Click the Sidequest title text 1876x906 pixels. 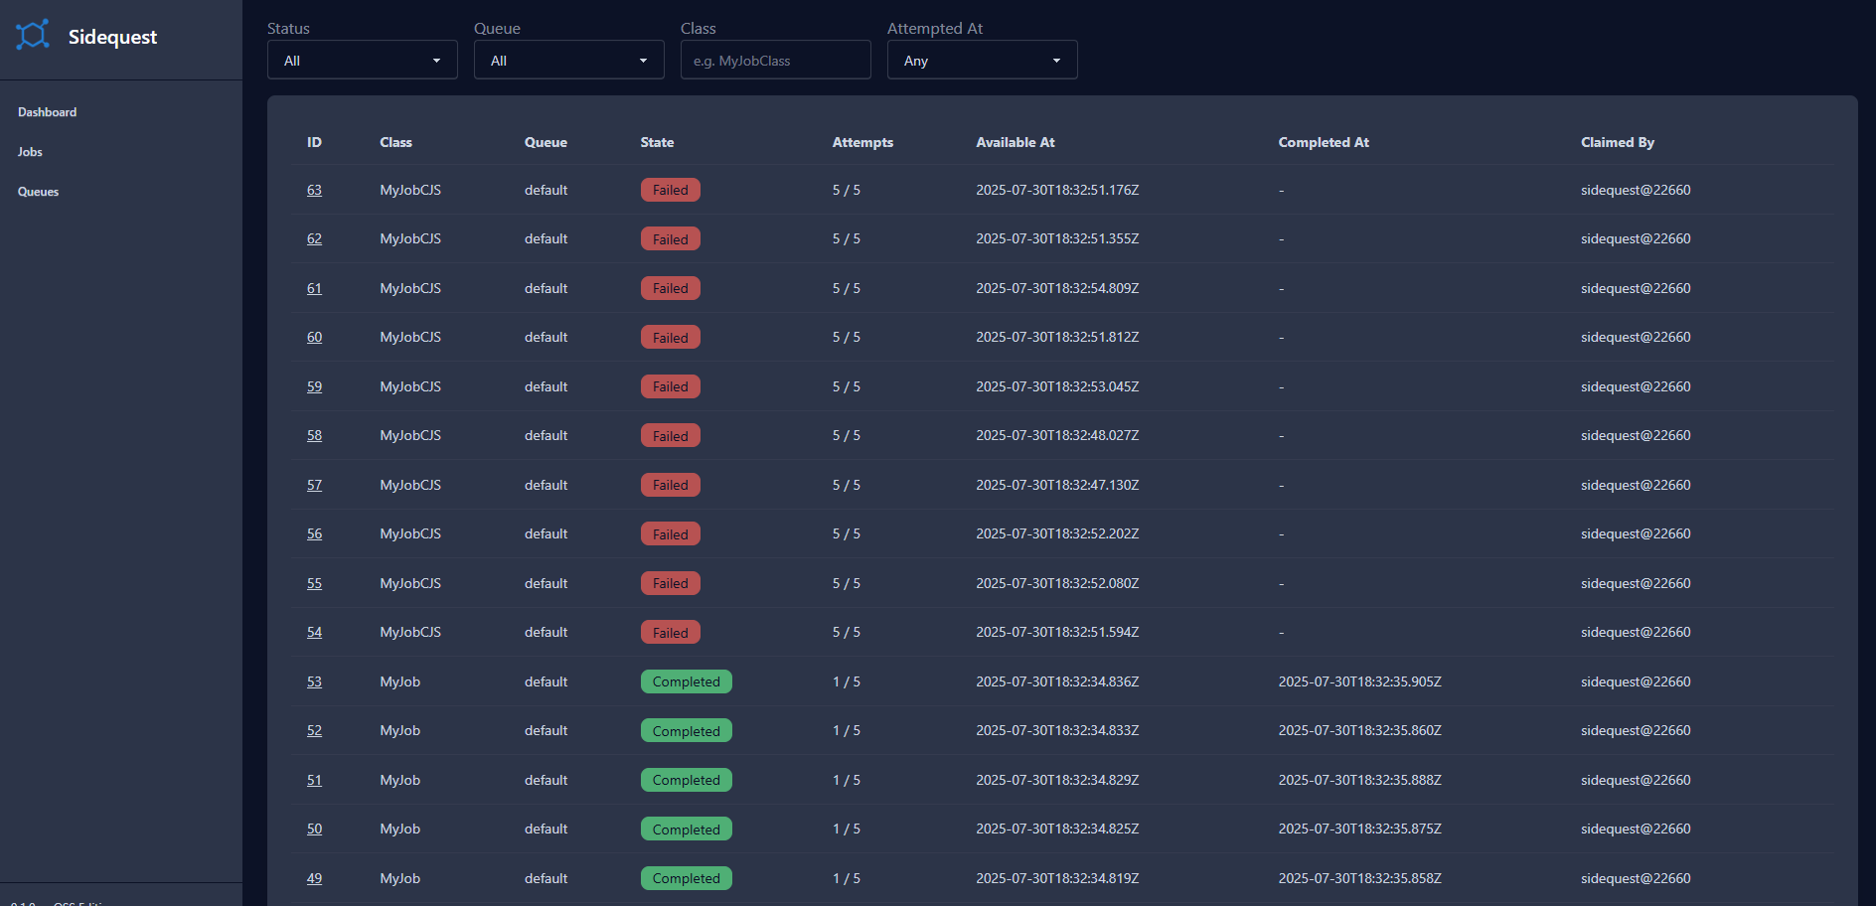pos(112,37)
